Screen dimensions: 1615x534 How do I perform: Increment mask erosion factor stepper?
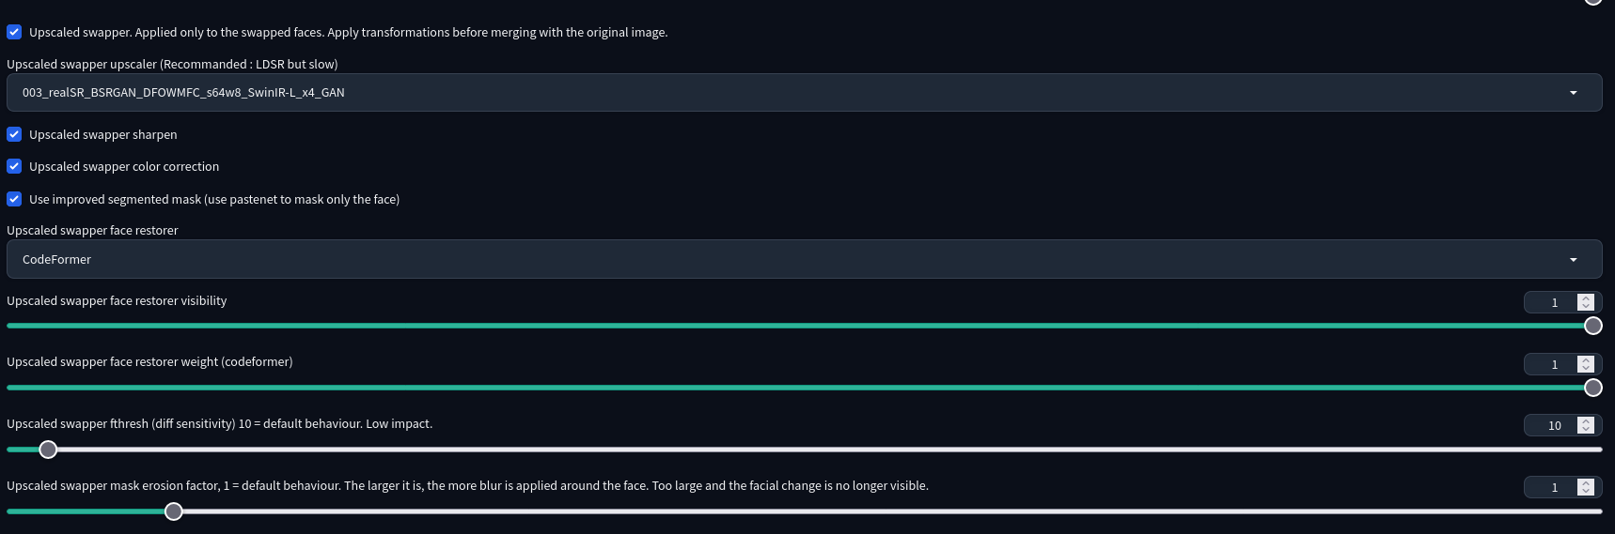(1586, 482)
